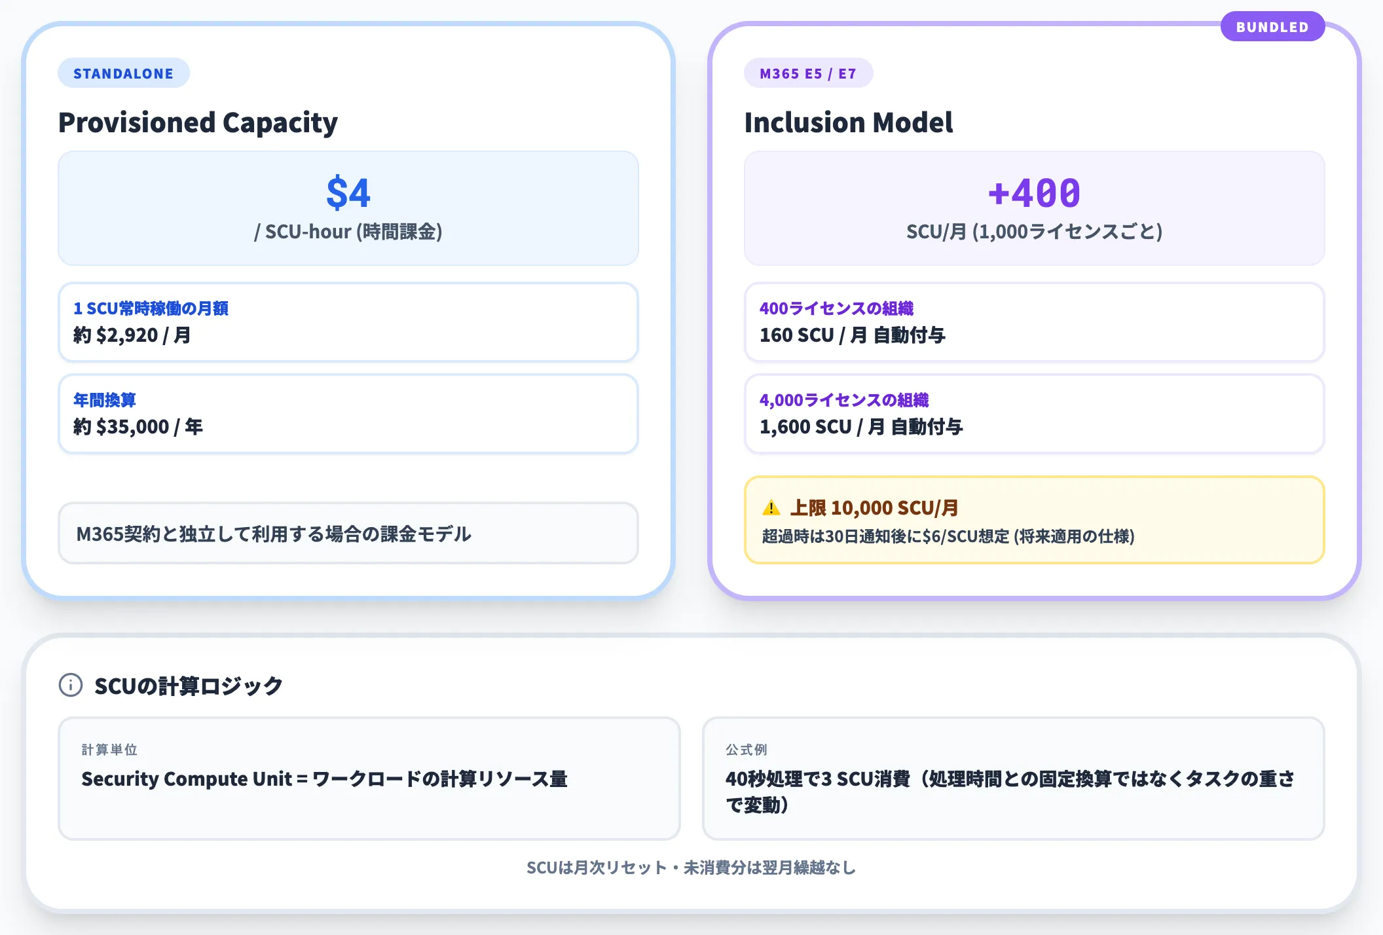Click the 約 $2,920 / 月 value
Image resolution: width=1383 pixels, height=935 pixels.
(x=132, y=335)
